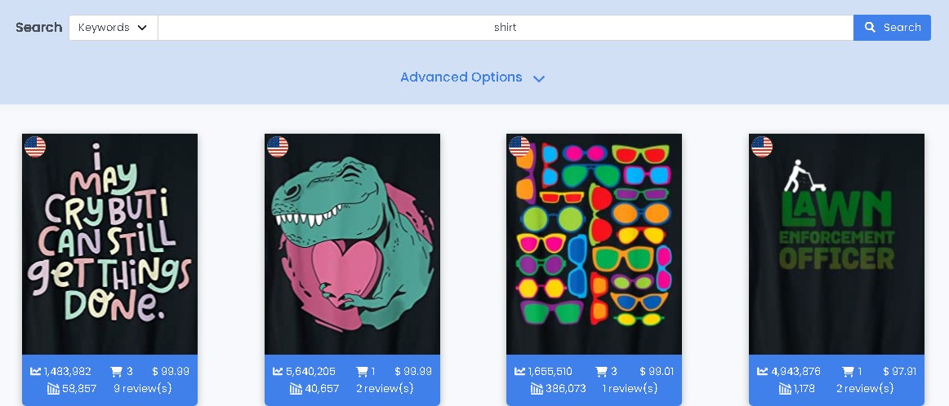949x406 pixels.
Task: Click the search field containing "shirt"
Action: 506,28
